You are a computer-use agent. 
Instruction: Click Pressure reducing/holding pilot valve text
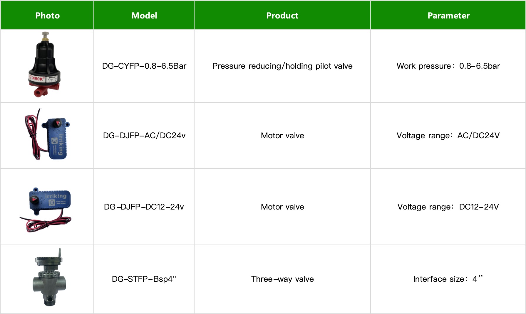tap(282, 66)
